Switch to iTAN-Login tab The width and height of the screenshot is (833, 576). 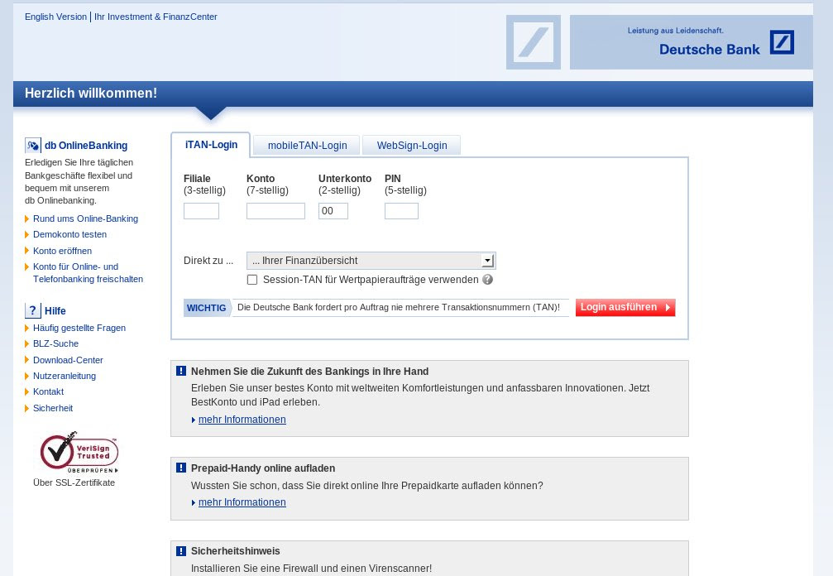[211, 145]
